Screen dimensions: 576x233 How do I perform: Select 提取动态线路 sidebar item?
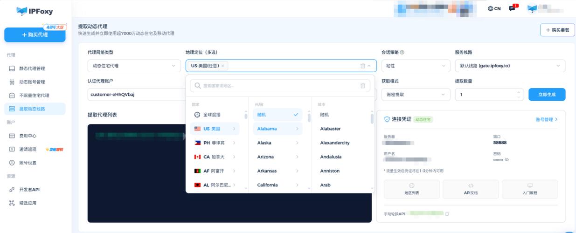coord(35,109)
